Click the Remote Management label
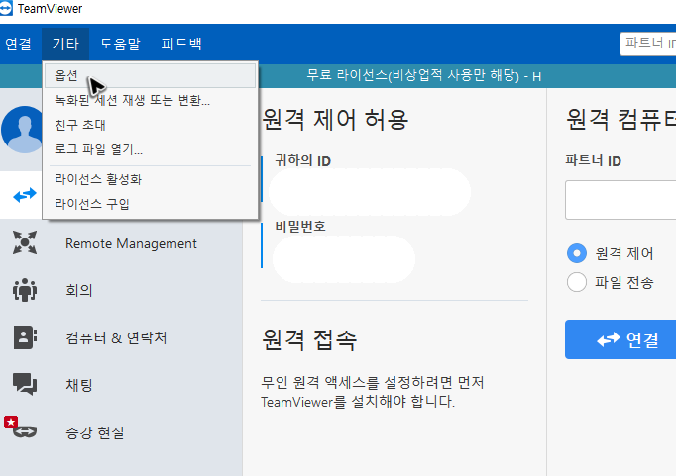 [131, 243]
